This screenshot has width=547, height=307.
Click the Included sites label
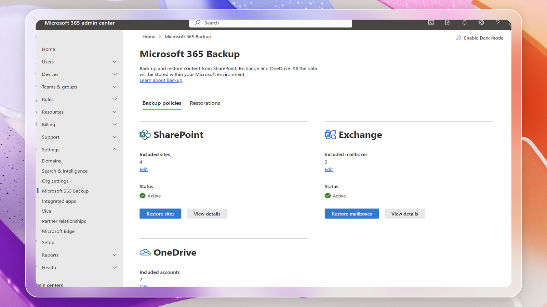click(x=155, y=155)
